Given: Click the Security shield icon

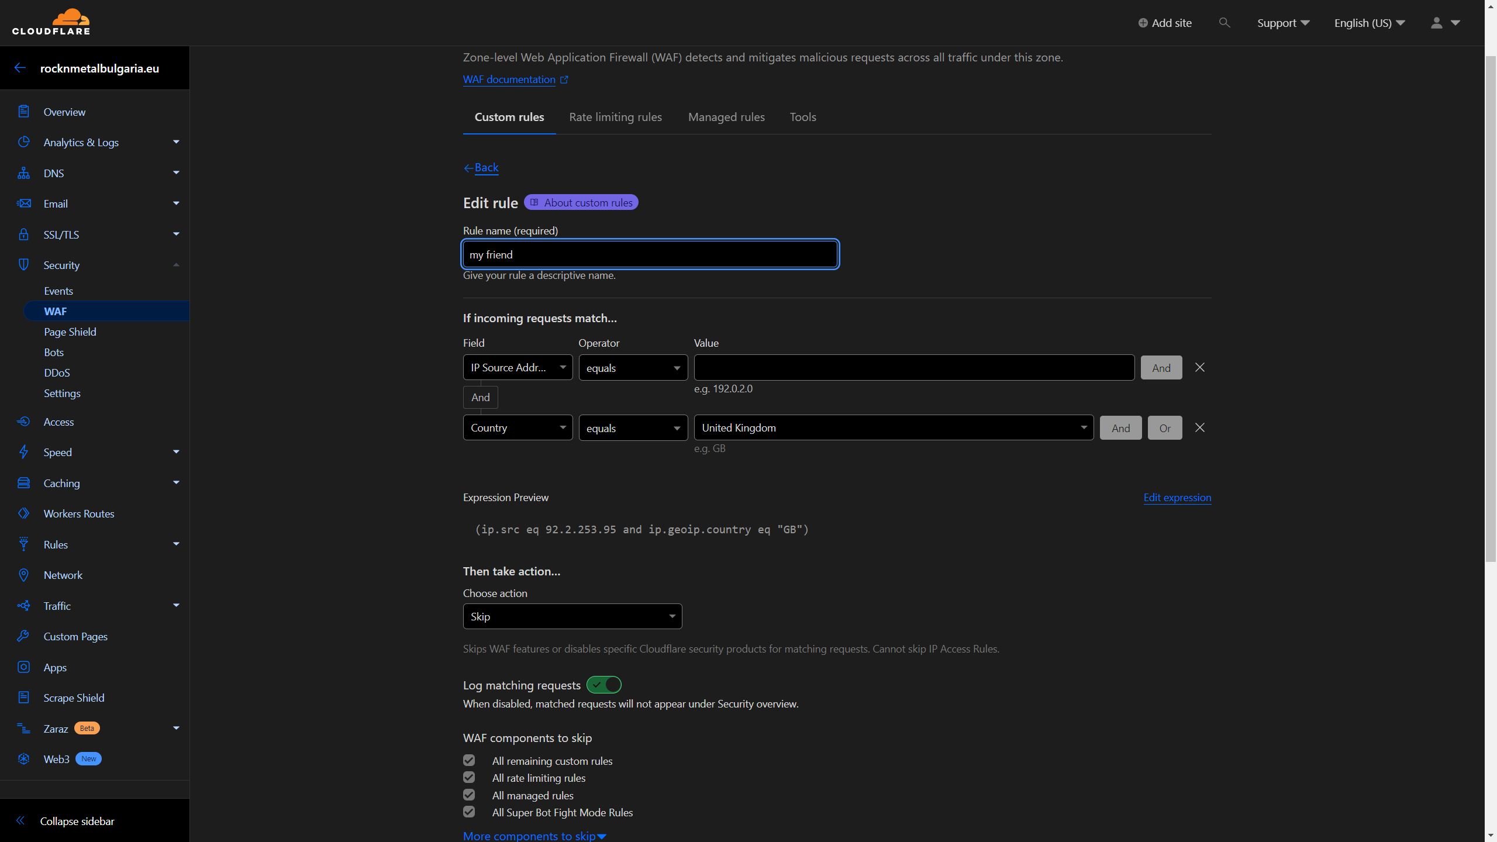Looking at the screenshot, I should [23, 264].
